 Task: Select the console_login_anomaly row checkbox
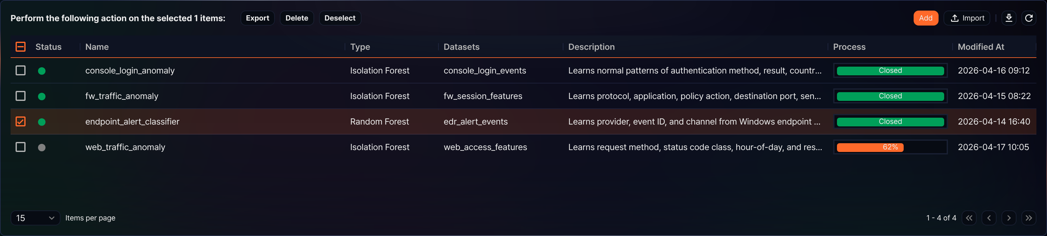(x=20, y=70)
